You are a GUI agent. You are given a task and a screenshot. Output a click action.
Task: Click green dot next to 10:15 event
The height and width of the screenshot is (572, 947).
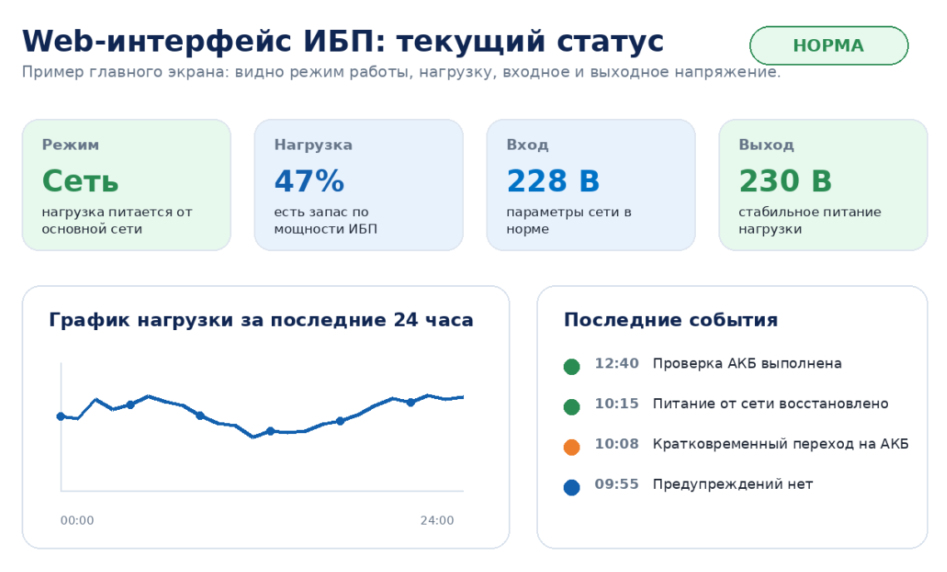[x=571, y=407]
